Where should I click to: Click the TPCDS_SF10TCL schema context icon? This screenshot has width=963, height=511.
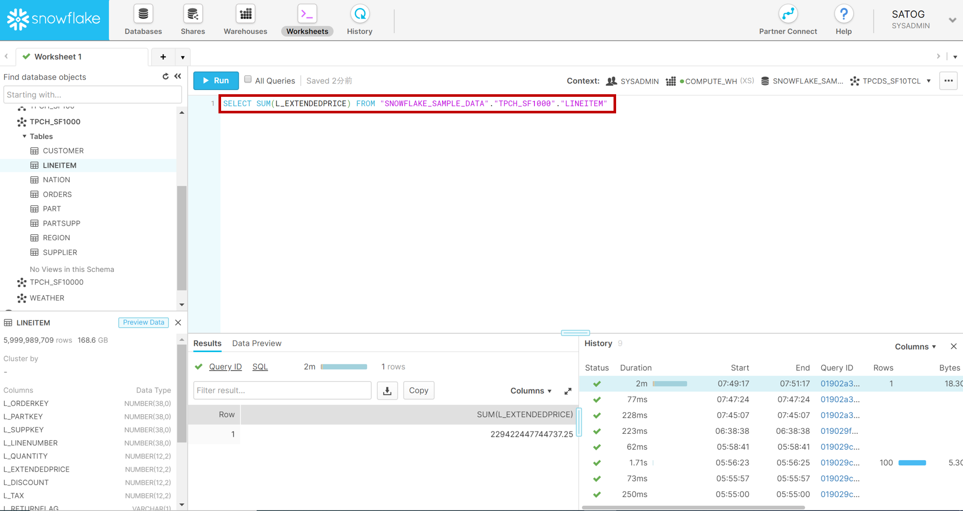[855, 81]
